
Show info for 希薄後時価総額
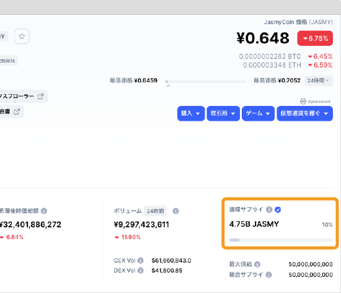[x=44, y=211]
